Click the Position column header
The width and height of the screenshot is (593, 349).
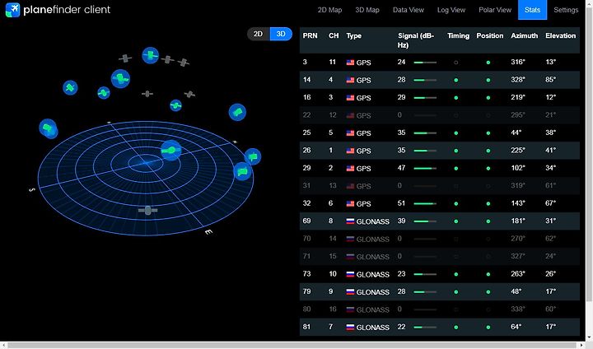tap(490, 35)
